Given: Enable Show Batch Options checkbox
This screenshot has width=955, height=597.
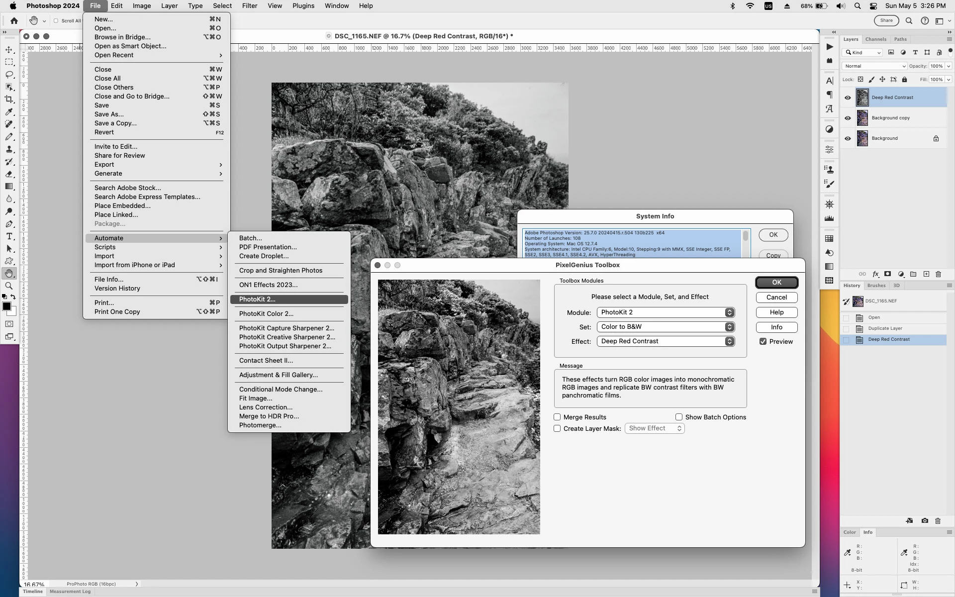Looking at the screenshot, I should point(678,417).
